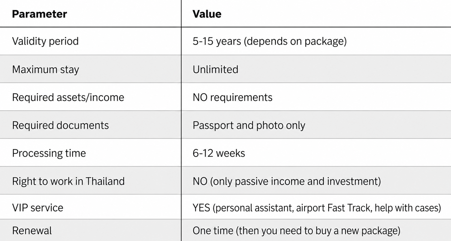Select Right to work in Thailand label

[68, 181]
